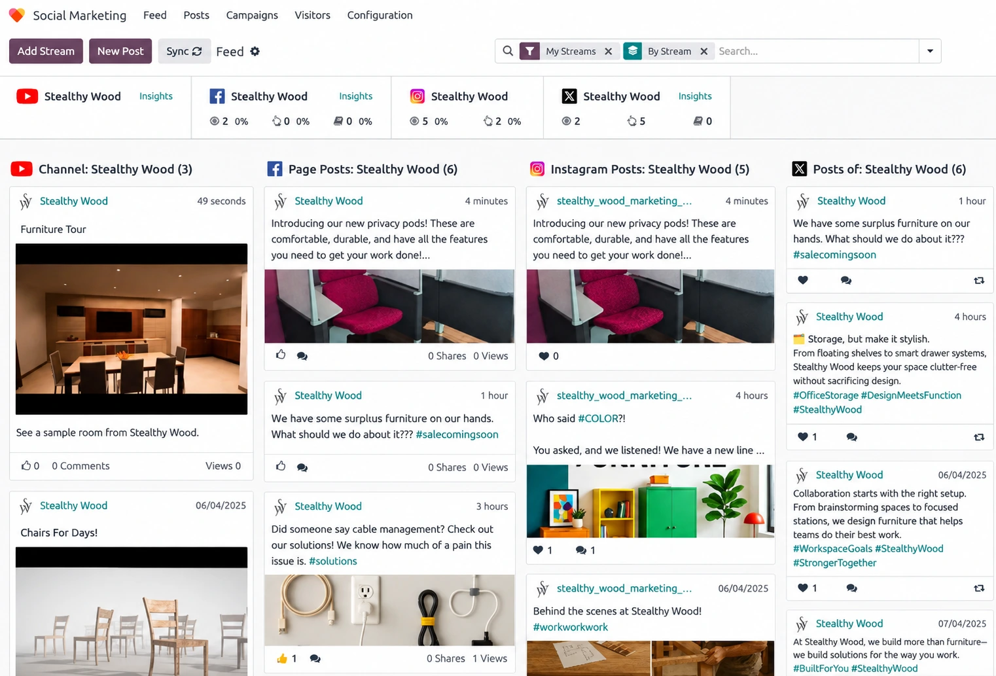This screenshot has width=996, height=676.
Task: Open the Furniture Tour video thumbnail
Action: [x=132, y=329]
